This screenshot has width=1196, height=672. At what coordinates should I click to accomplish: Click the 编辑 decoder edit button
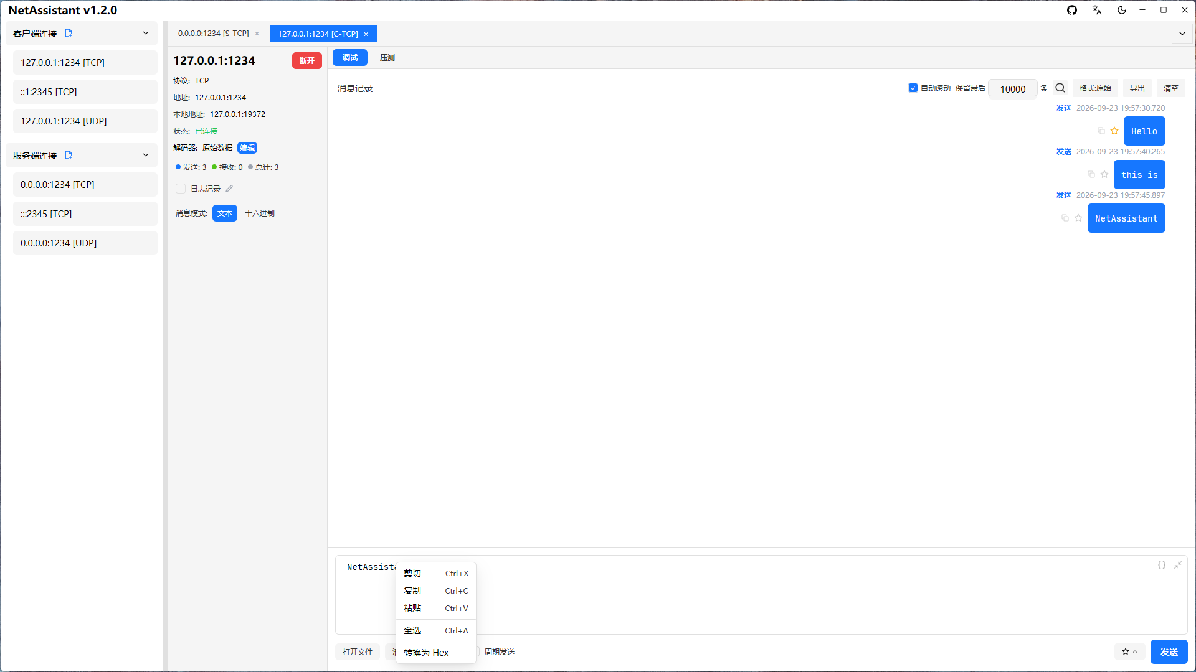(247, 147)
